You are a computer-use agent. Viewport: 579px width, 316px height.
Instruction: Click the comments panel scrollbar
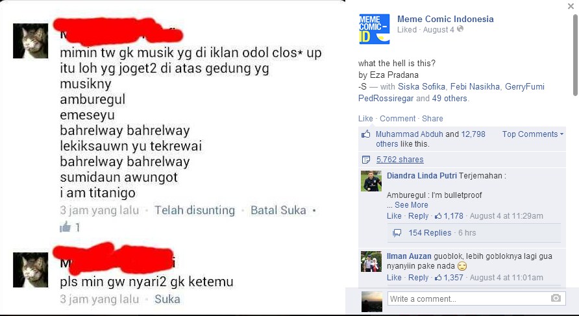click(575, 55)
